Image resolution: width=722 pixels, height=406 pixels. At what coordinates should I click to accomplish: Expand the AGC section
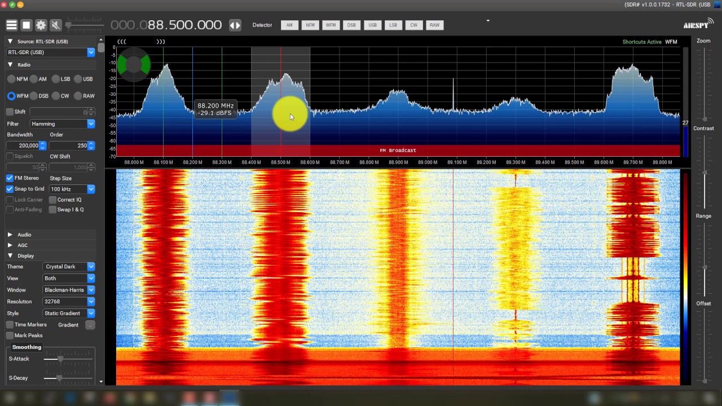[x=10, y=245]
